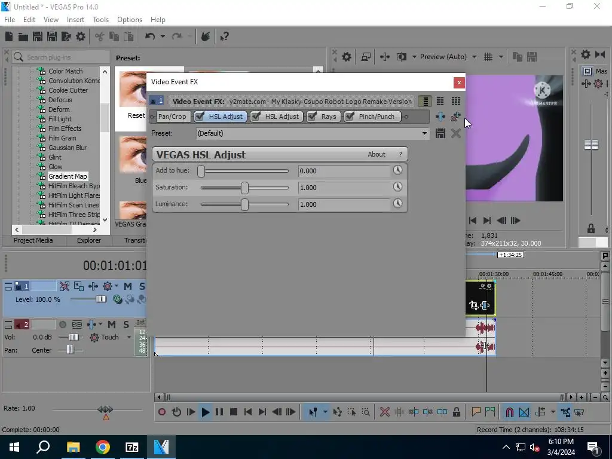The image size is (612, 459).
Task: Click the Record button in transport
Action: click(x=162, y=412)
